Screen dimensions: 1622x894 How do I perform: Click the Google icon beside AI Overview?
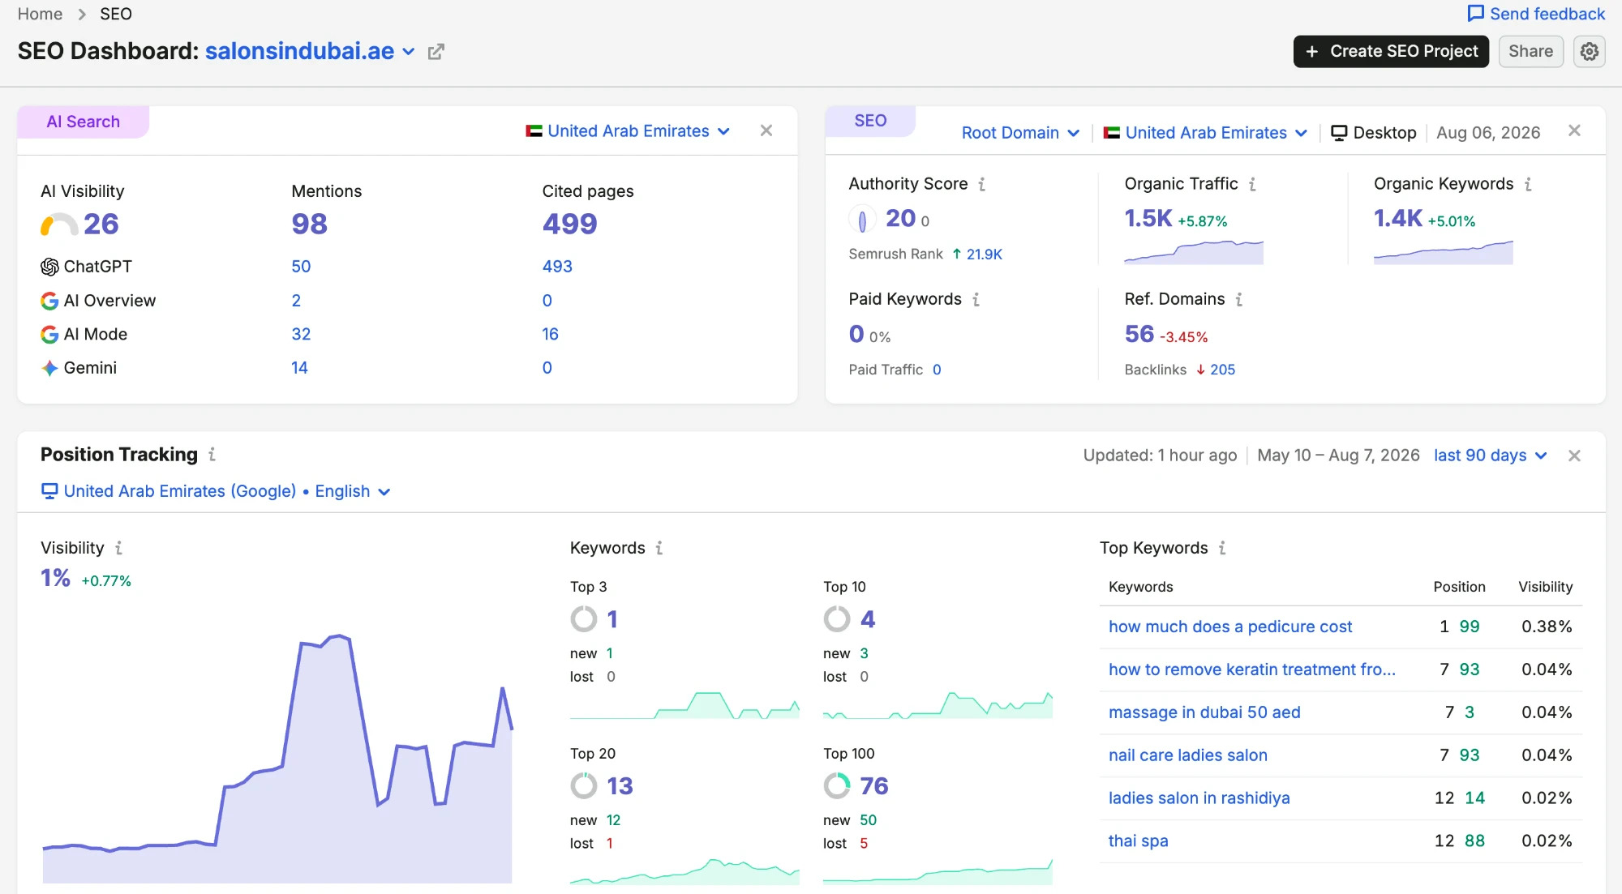tap(49, 301)
